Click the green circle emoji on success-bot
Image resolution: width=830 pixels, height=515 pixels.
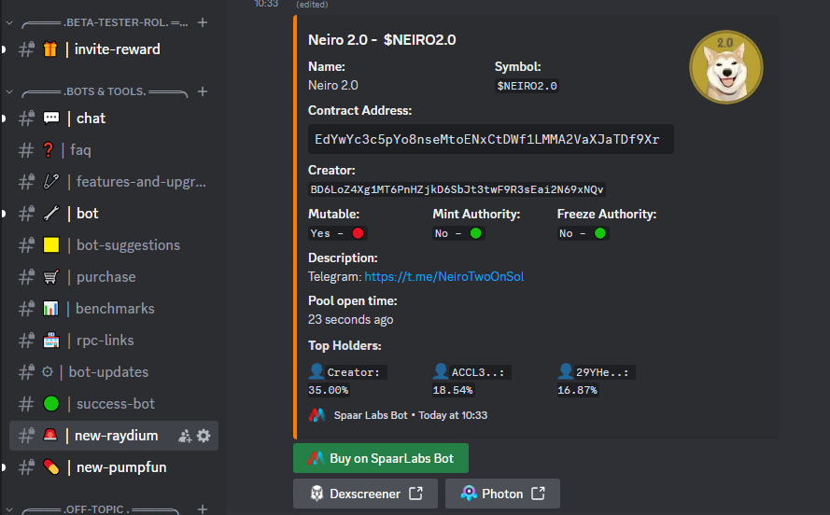51,404
